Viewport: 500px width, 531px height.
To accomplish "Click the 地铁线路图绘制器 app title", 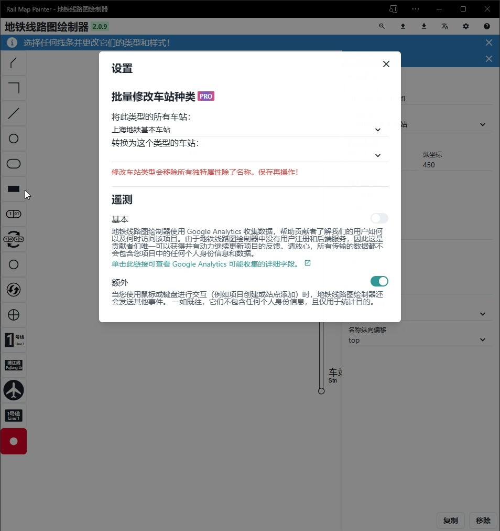I will (47, 26).
